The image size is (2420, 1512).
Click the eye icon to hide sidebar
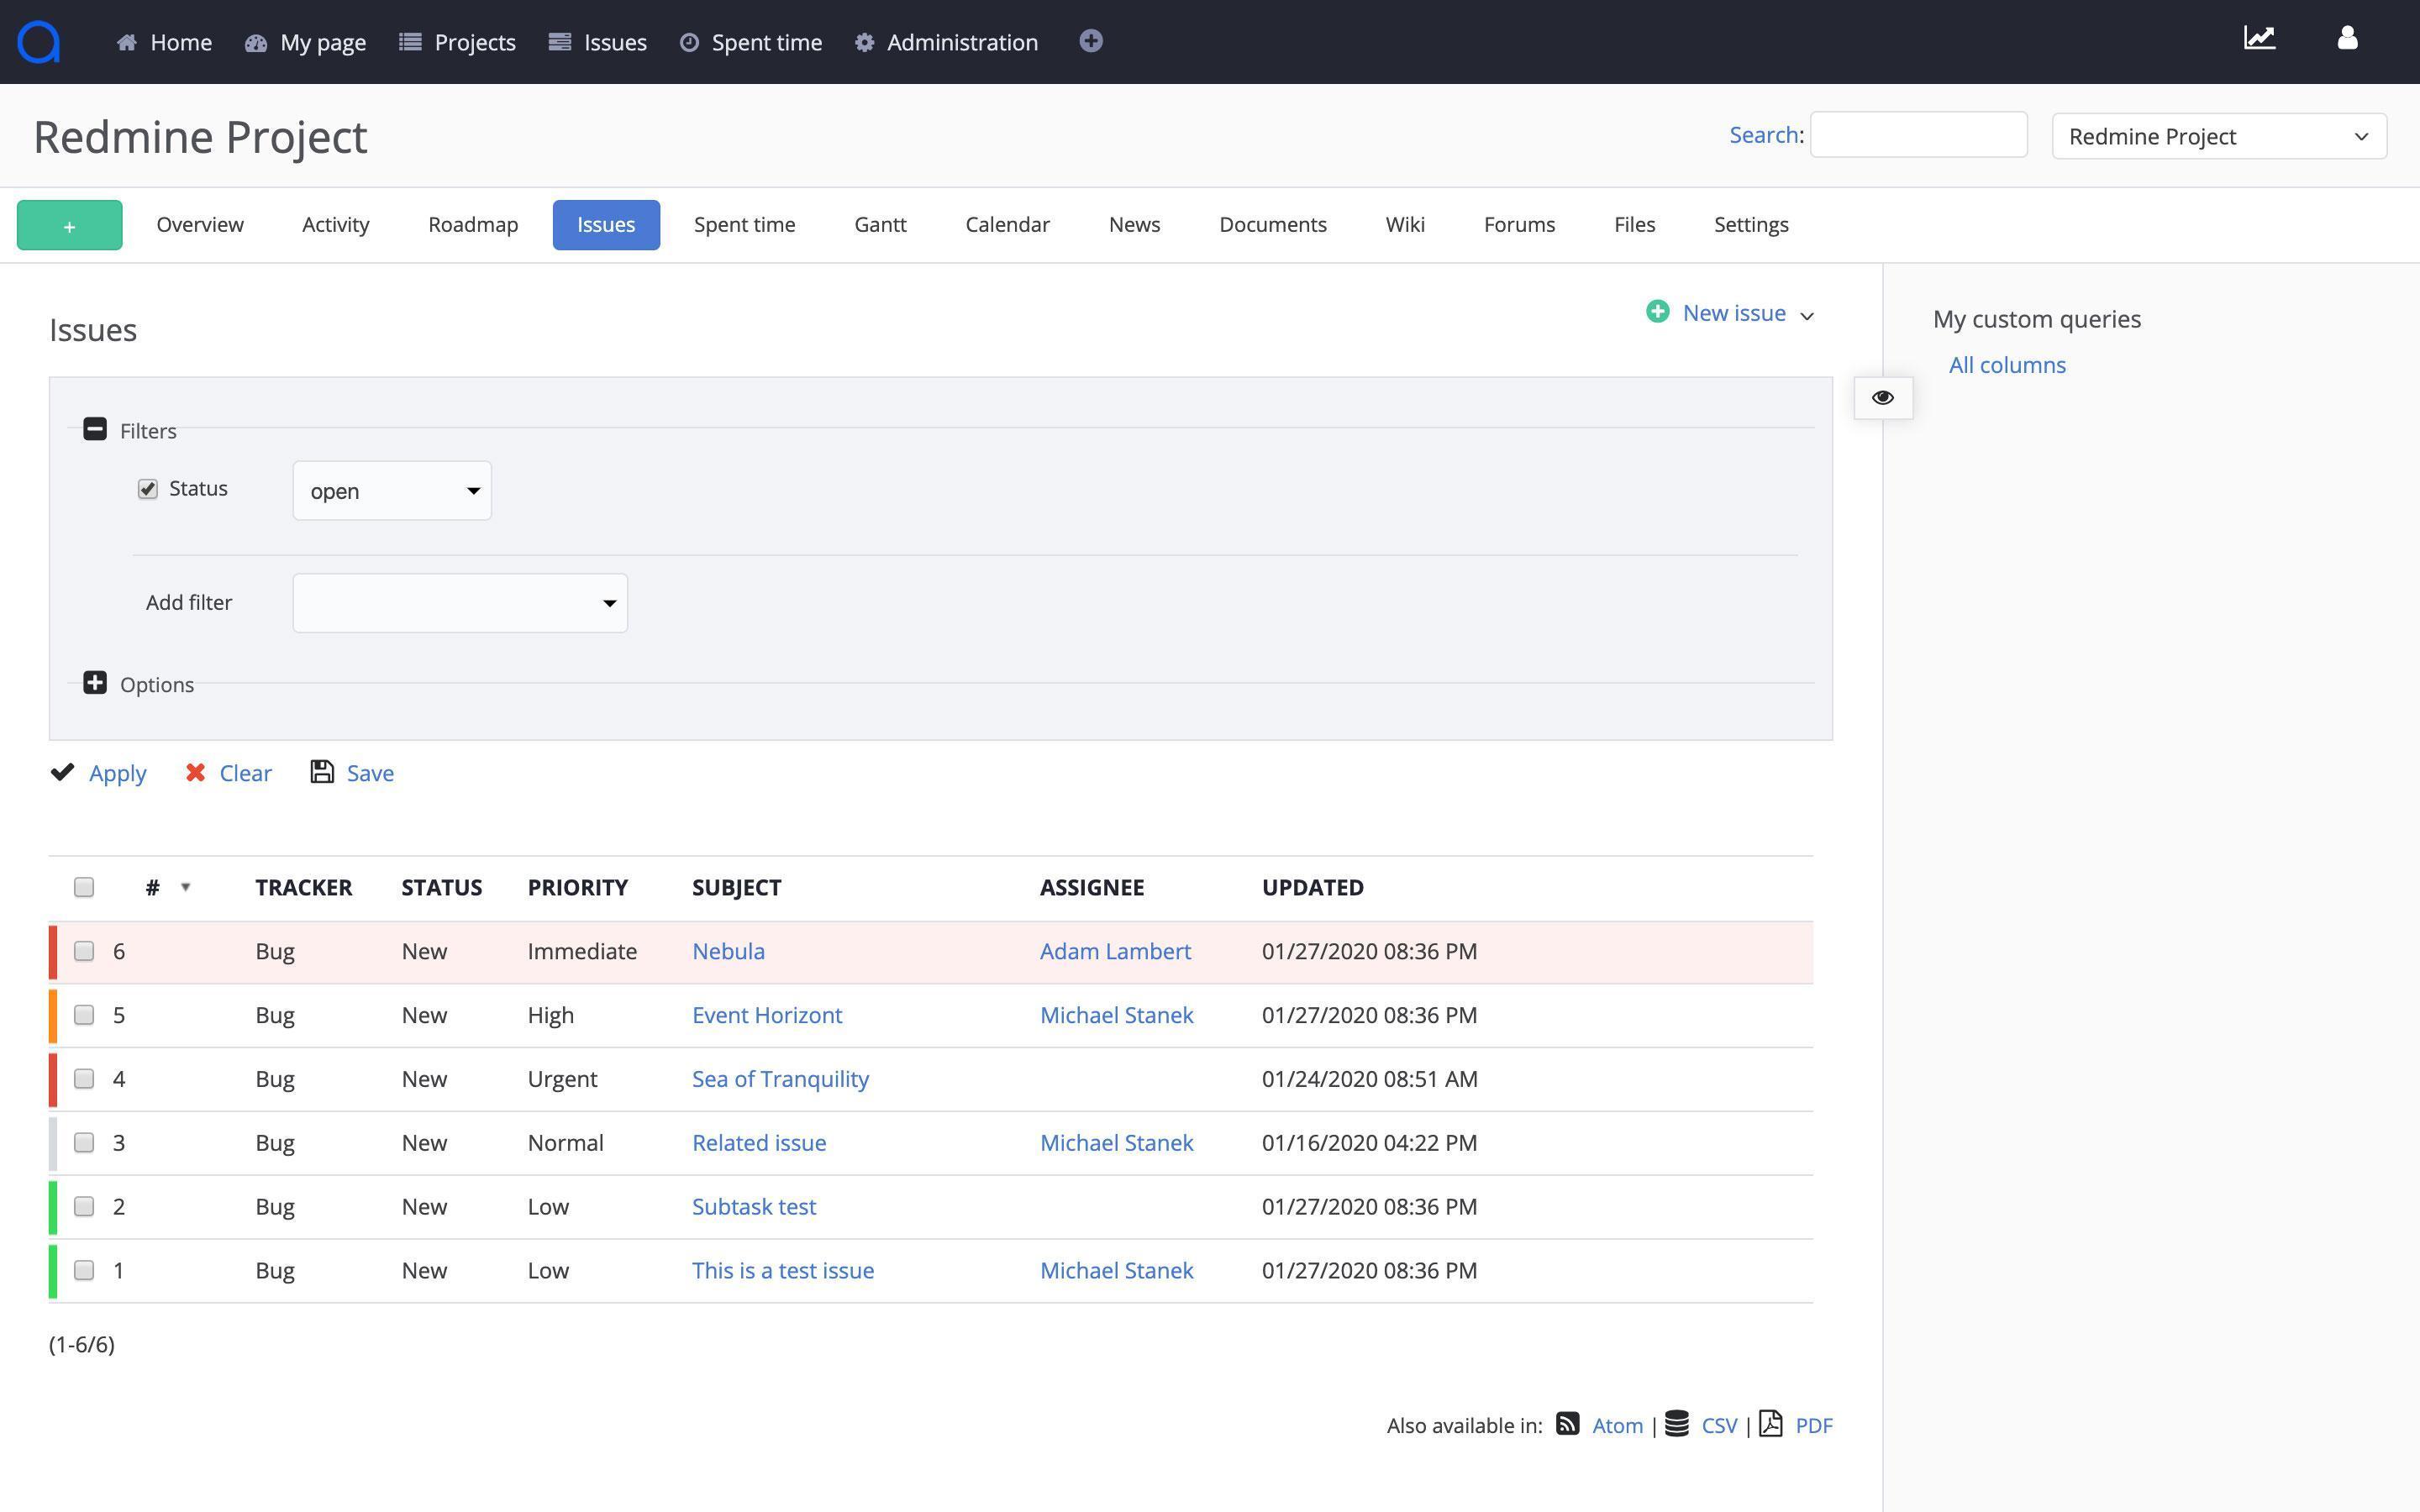(x=1883, y=398)
